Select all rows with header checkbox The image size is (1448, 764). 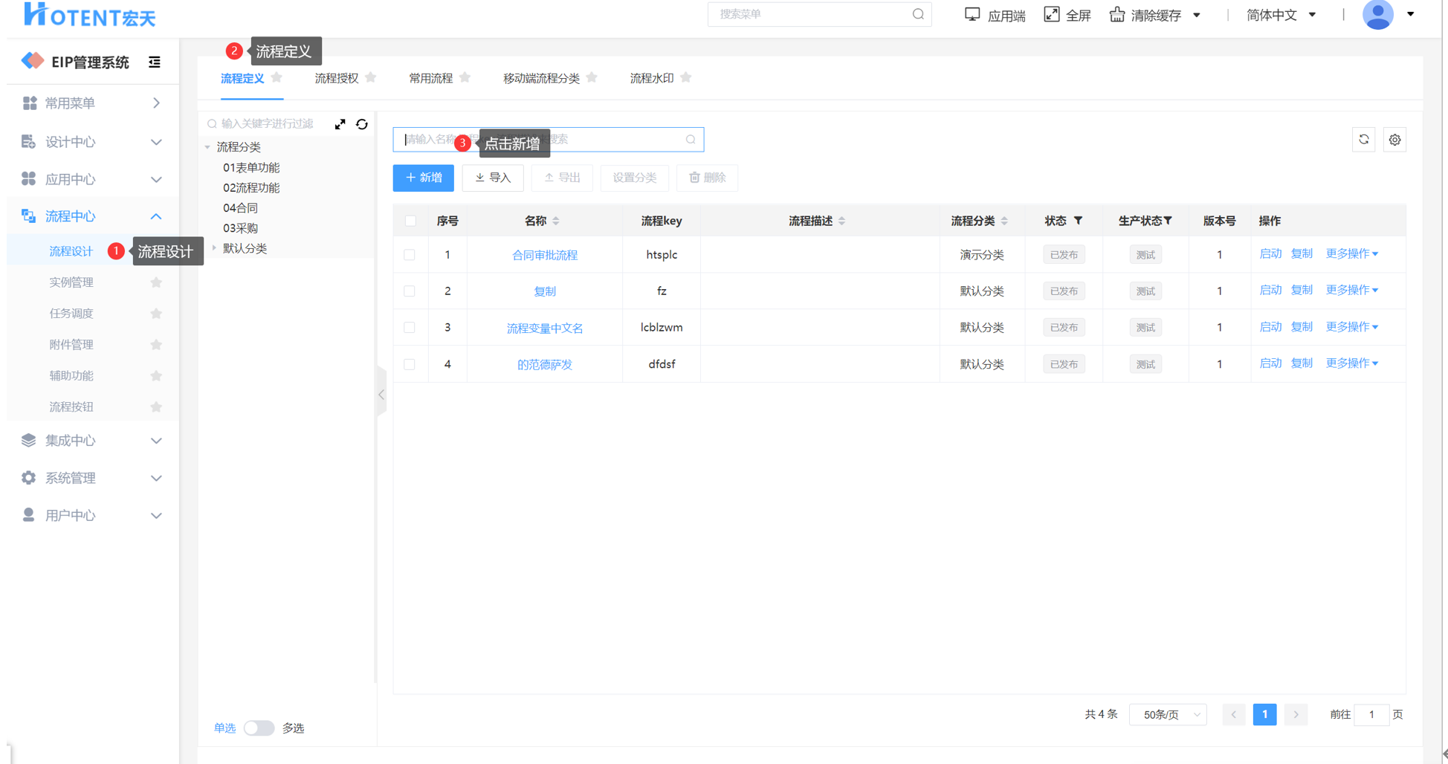[410, 221]
